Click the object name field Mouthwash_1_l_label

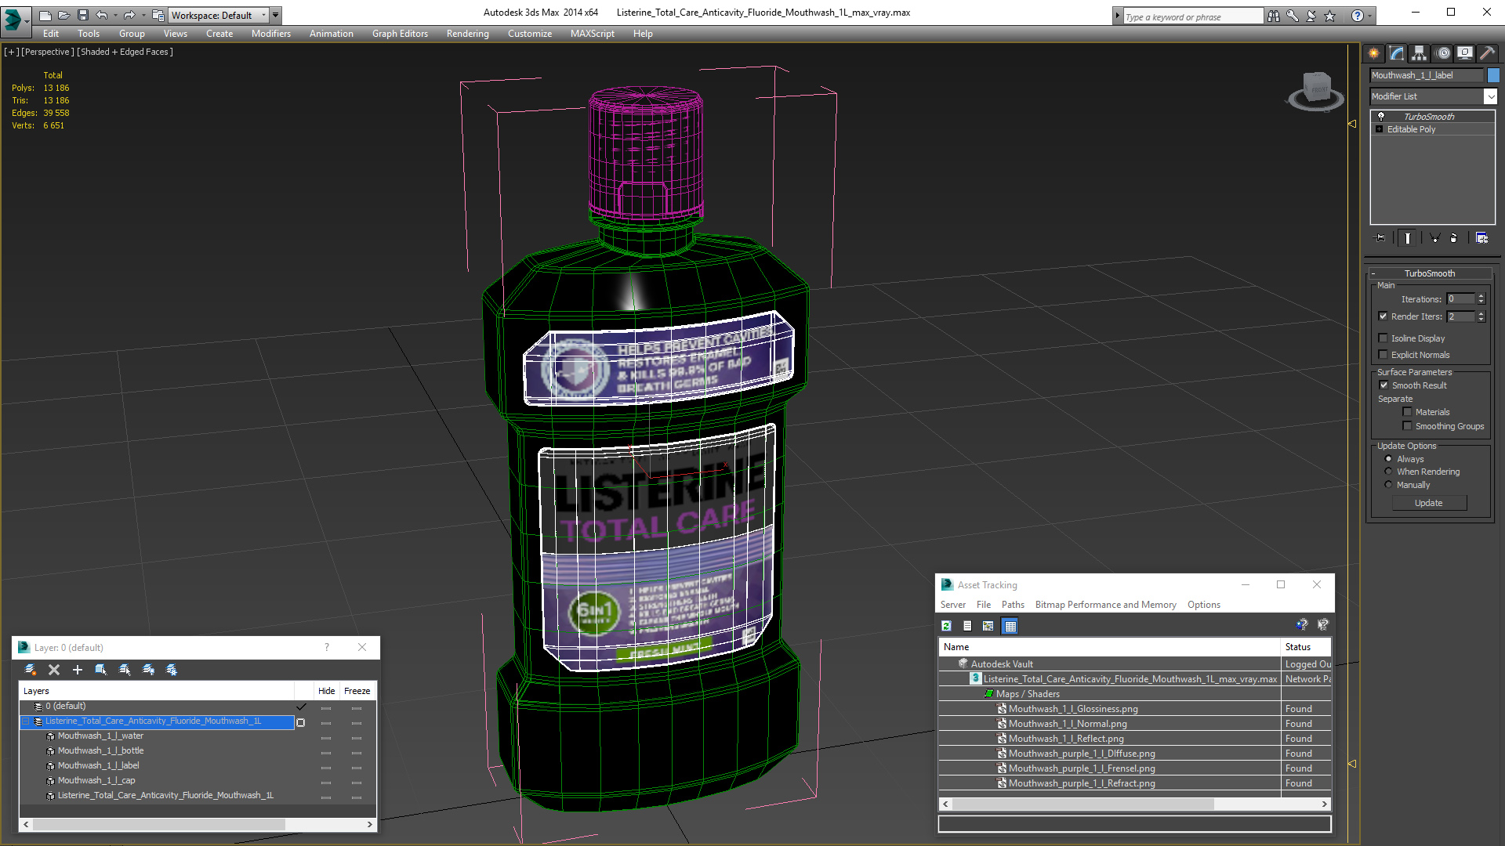[1427, 75]
